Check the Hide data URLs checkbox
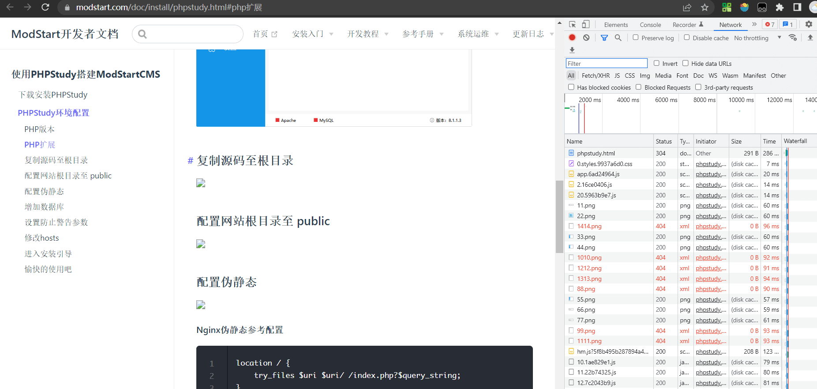 (x=686, y=63)
